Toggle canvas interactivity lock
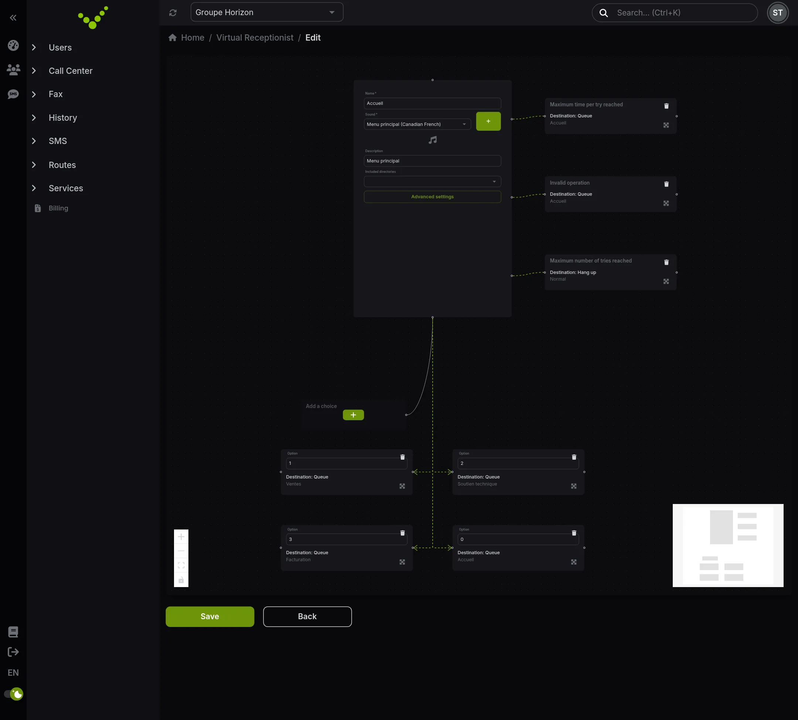Screen dimensions: 798x720 181,580
